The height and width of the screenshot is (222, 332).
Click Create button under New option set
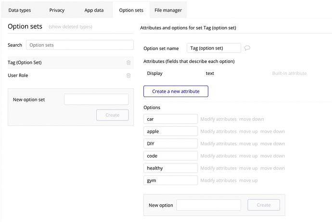click(112, 115)
